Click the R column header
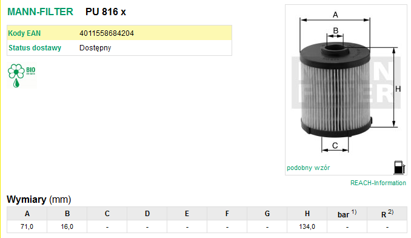This screenshot has height=238, width=411. [387, 214]
